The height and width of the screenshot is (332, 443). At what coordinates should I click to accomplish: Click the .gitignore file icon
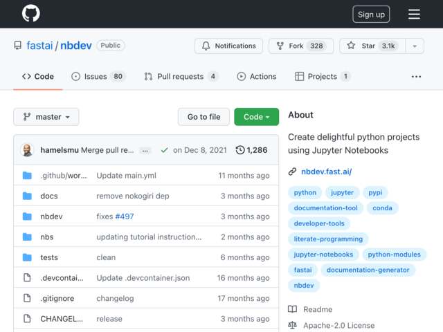(x=27, y=298)
